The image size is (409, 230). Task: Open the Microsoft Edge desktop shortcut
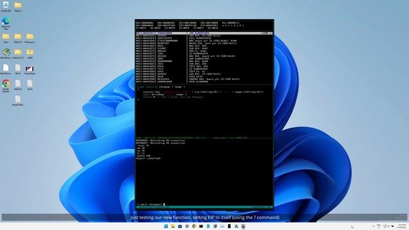6,23
